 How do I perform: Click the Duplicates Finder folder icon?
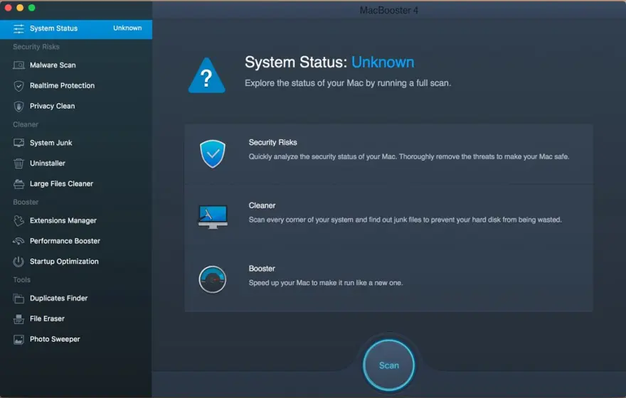18,298
